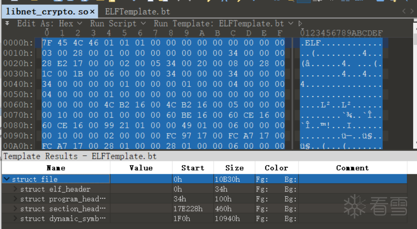Click the hex editor vertical scrollbar

(414, 86)
